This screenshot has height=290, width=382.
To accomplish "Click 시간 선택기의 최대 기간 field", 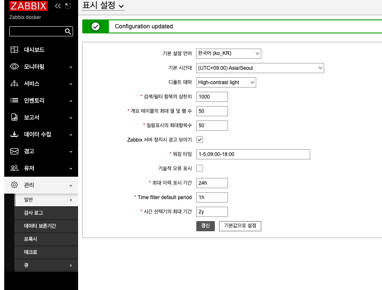I will 212,212.
